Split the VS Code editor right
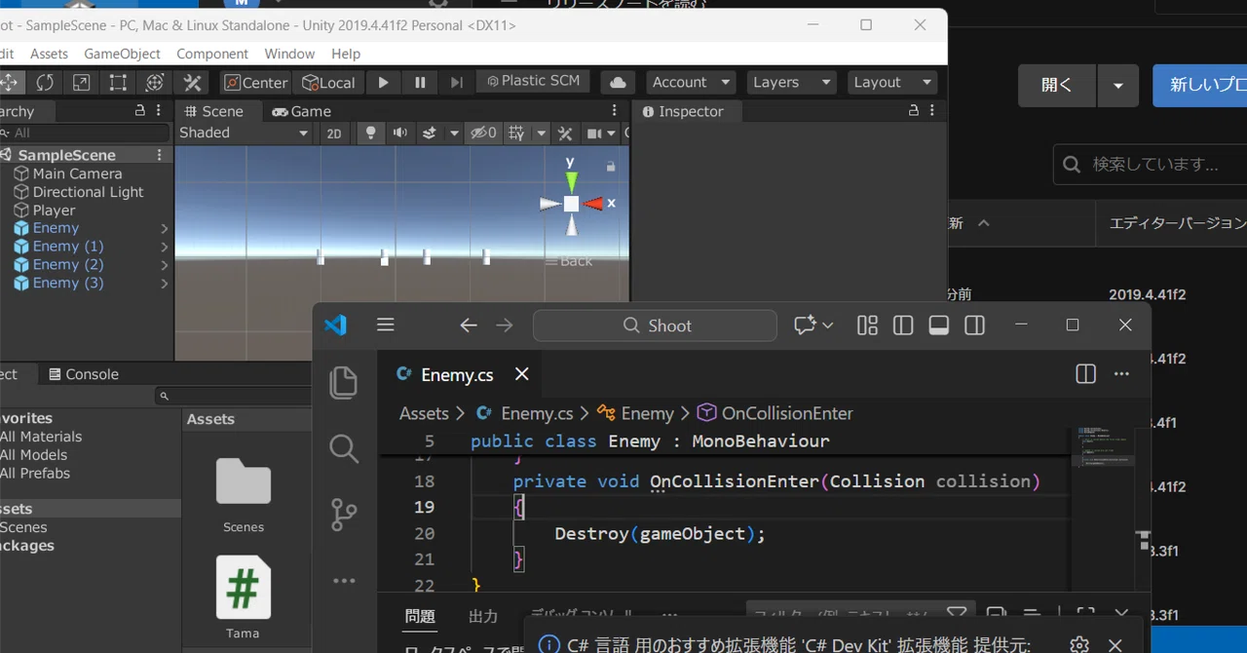1247x653 pixels. point(1085,374)
